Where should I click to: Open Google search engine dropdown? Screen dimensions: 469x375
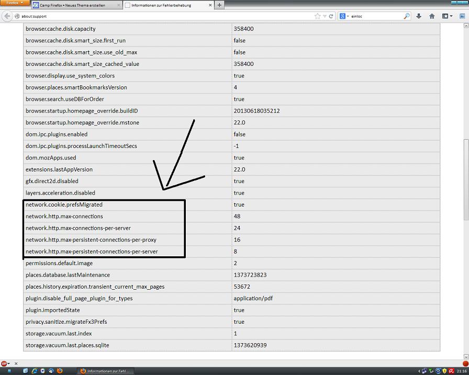pyautogui.click(x=344, y=16)
